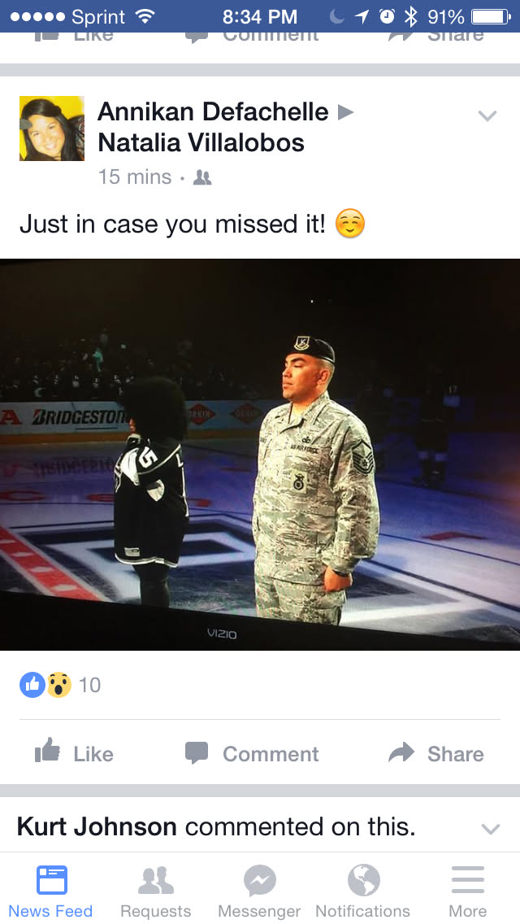Open Annikan Defachelle's profile picture
The height and width of the screenshot is (924, 520).
(x=52, y=129)
